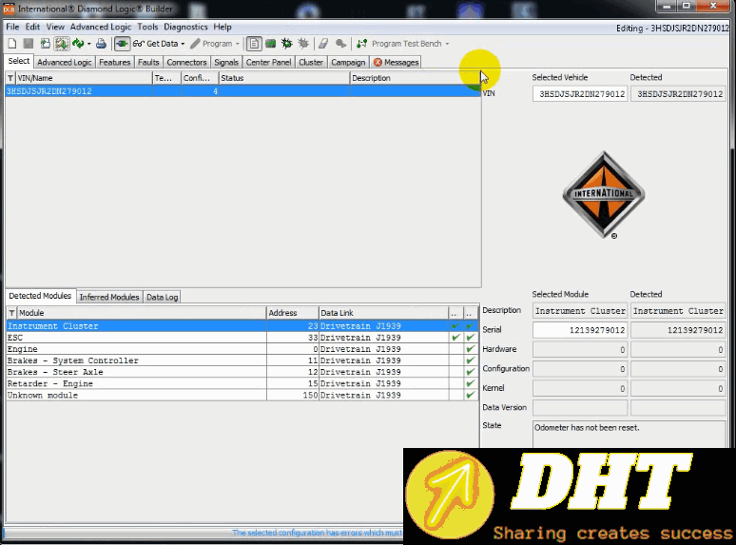Click the Save disk toolbar icon
Viewport: 736px width, 545px height.
tap(29, 44)
